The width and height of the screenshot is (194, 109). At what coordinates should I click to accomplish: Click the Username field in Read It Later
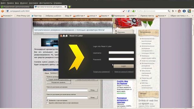click(121, 53)
